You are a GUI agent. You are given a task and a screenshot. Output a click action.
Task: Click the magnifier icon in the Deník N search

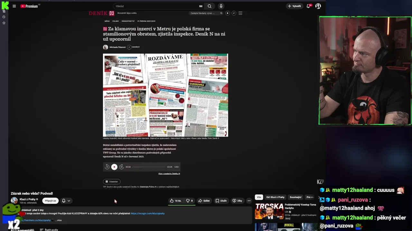221,13
